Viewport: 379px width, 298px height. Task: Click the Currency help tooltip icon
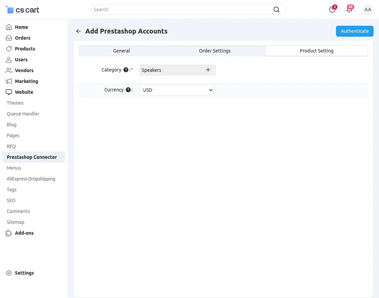click(x=128, y=90)
